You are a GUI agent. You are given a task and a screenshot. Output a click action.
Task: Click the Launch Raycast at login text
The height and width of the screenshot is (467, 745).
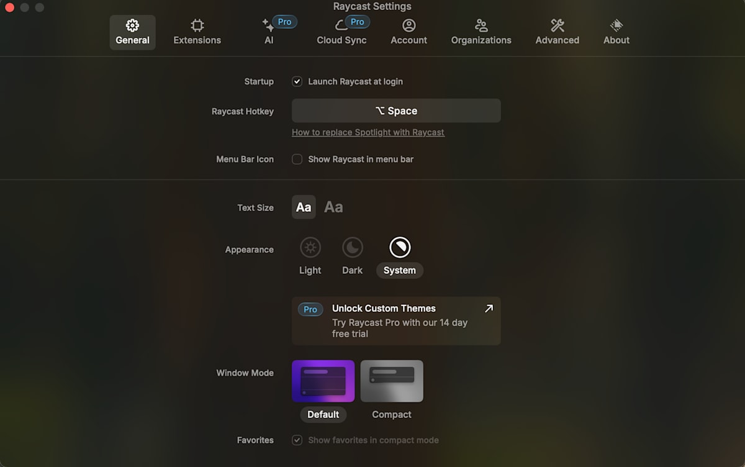(x=356, y=81)
